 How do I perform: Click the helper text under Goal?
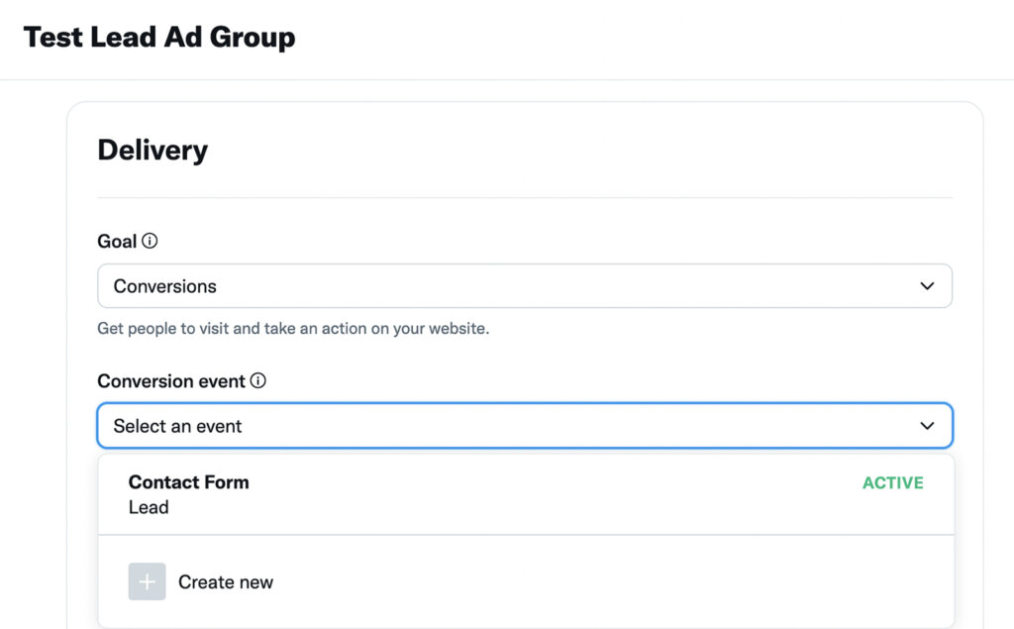[x=294, y=328]
